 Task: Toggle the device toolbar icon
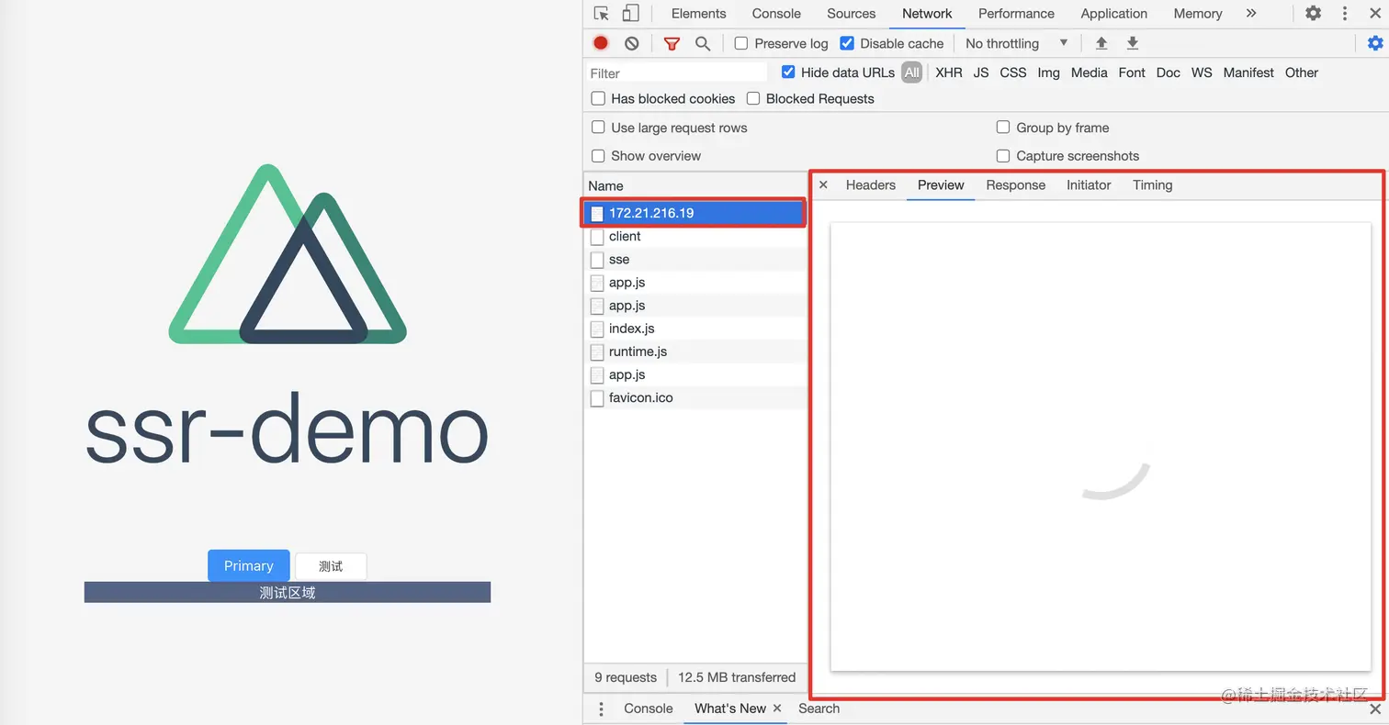630,14
